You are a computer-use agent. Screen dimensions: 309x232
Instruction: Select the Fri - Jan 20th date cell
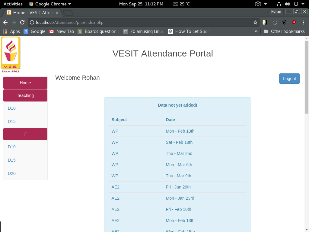click(x=178, y=187)
